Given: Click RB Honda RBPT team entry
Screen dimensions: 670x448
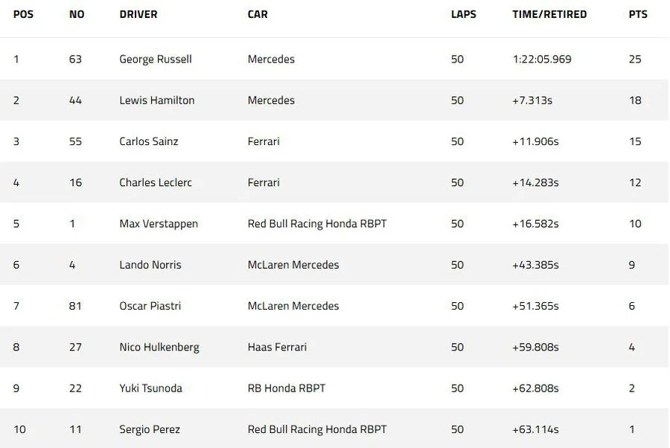Looking at the screenshot, I should tap(287, 388).
